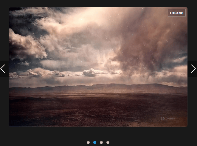
Task: Open the stormy desert landscape image
Action: coord(98,67)
